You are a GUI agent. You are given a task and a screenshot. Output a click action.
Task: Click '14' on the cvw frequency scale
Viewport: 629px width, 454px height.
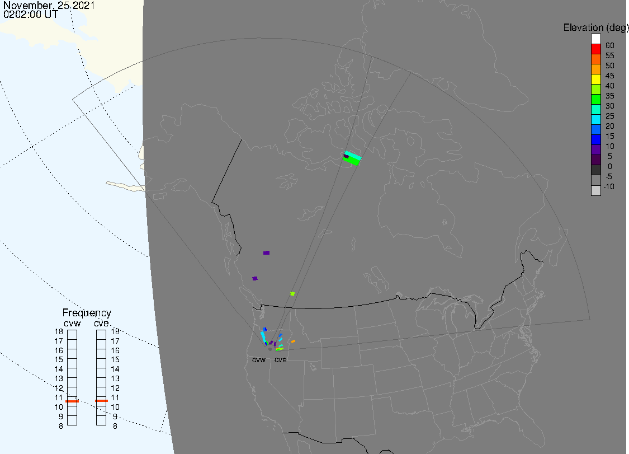click(59, 369)
